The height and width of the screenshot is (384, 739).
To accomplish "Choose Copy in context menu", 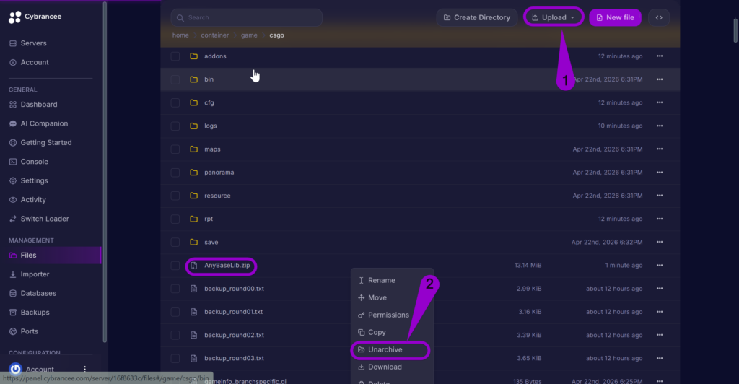I will 372,333.
